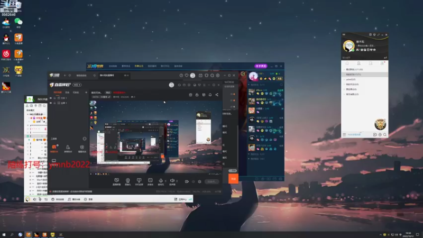Add a new scene with the plus button
423x238 pixels.
pos(86,93)
